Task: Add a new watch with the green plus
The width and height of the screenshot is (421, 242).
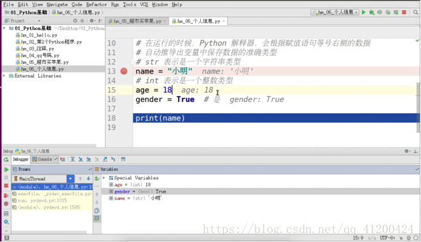Action: (97, 178)
